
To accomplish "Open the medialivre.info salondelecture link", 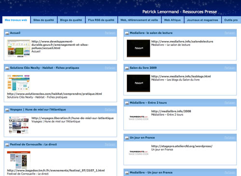I will coord(182,41).
